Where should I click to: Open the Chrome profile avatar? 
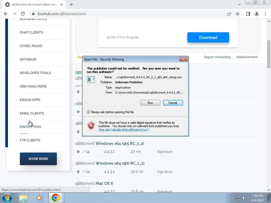coord(257,14)
